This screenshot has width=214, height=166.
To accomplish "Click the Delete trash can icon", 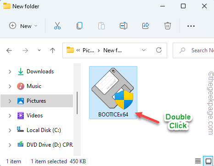I will [x=168, y=26].
